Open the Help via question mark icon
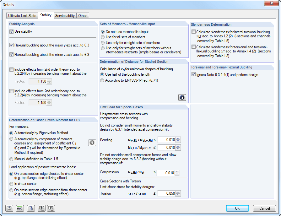281x216 pixels. (9, 208)
